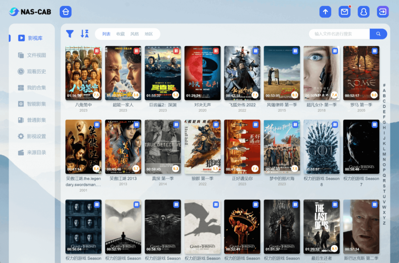Jump to letter M in alphabet index

384,154
